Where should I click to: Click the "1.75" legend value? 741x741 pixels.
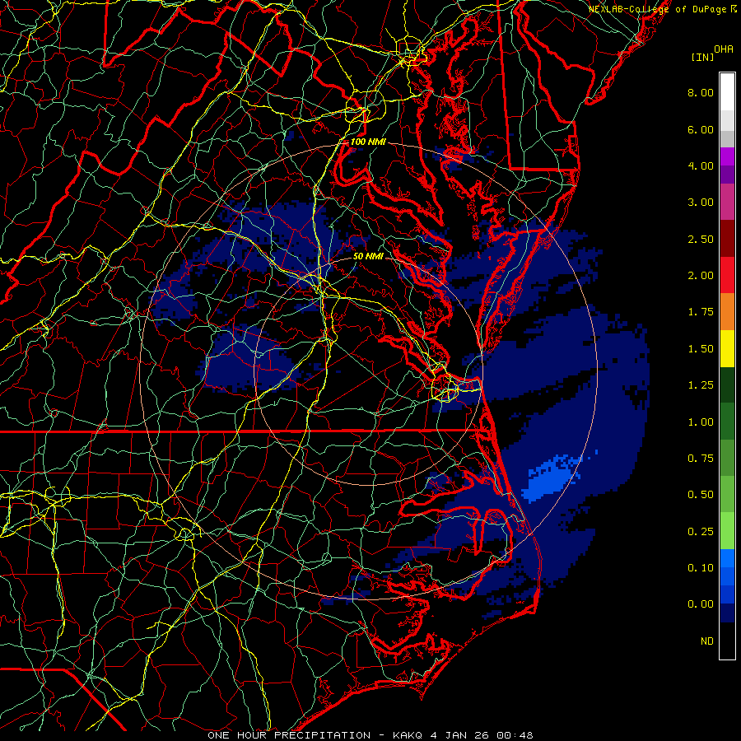pos(701,312)
